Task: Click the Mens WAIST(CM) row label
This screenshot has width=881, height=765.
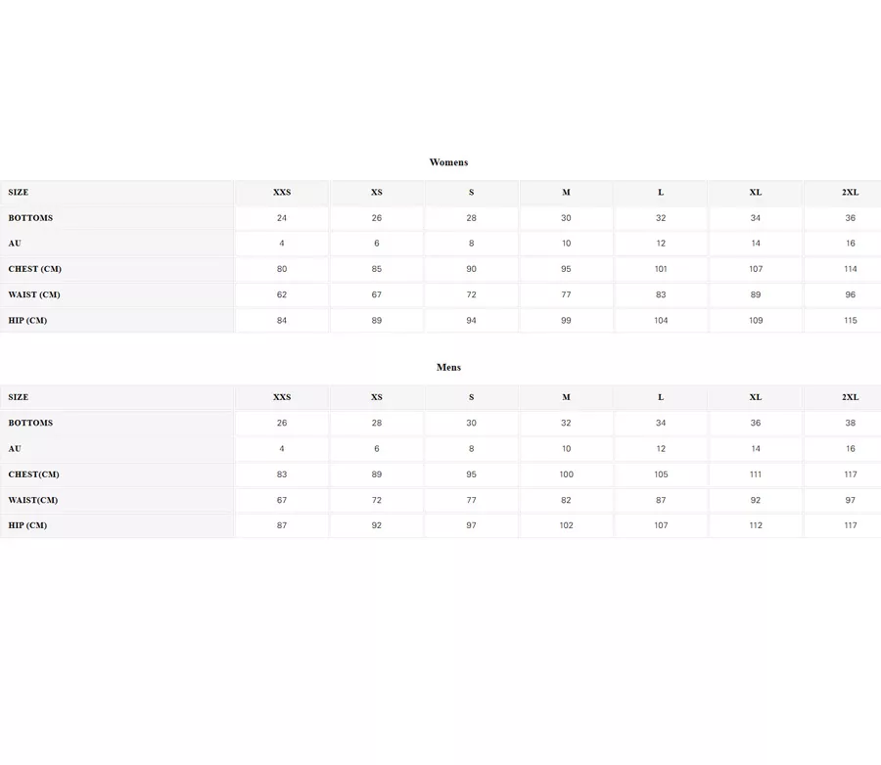Action: [33, 500]
